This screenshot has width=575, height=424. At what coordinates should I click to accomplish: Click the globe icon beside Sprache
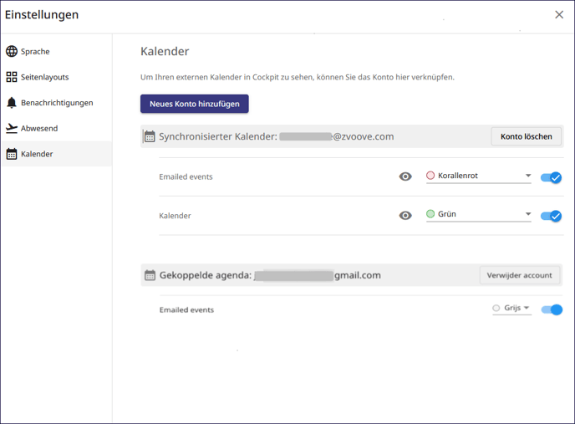pyautogui.click(x=12, y=51)
